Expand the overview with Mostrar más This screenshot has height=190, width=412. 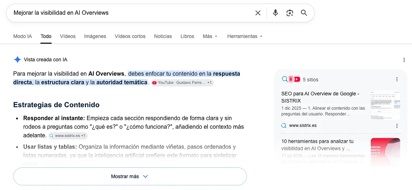130,177
